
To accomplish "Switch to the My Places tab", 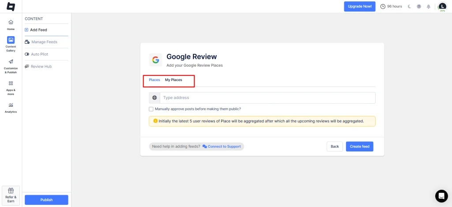I will pyautogui.click(x=173, y=80).
